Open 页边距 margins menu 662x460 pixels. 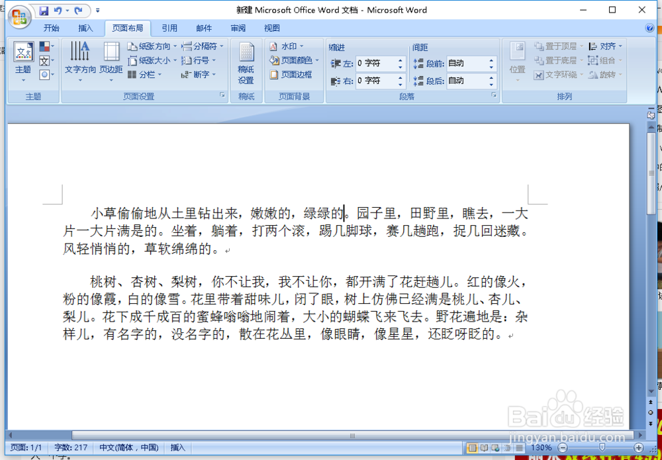(111, 62)
